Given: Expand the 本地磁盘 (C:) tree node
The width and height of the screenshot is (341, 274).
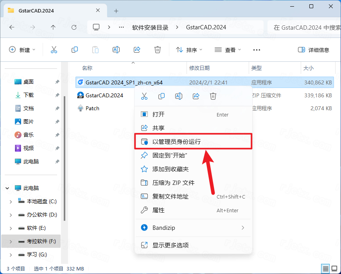Looking at the screenshot, I should click(11, 202).
